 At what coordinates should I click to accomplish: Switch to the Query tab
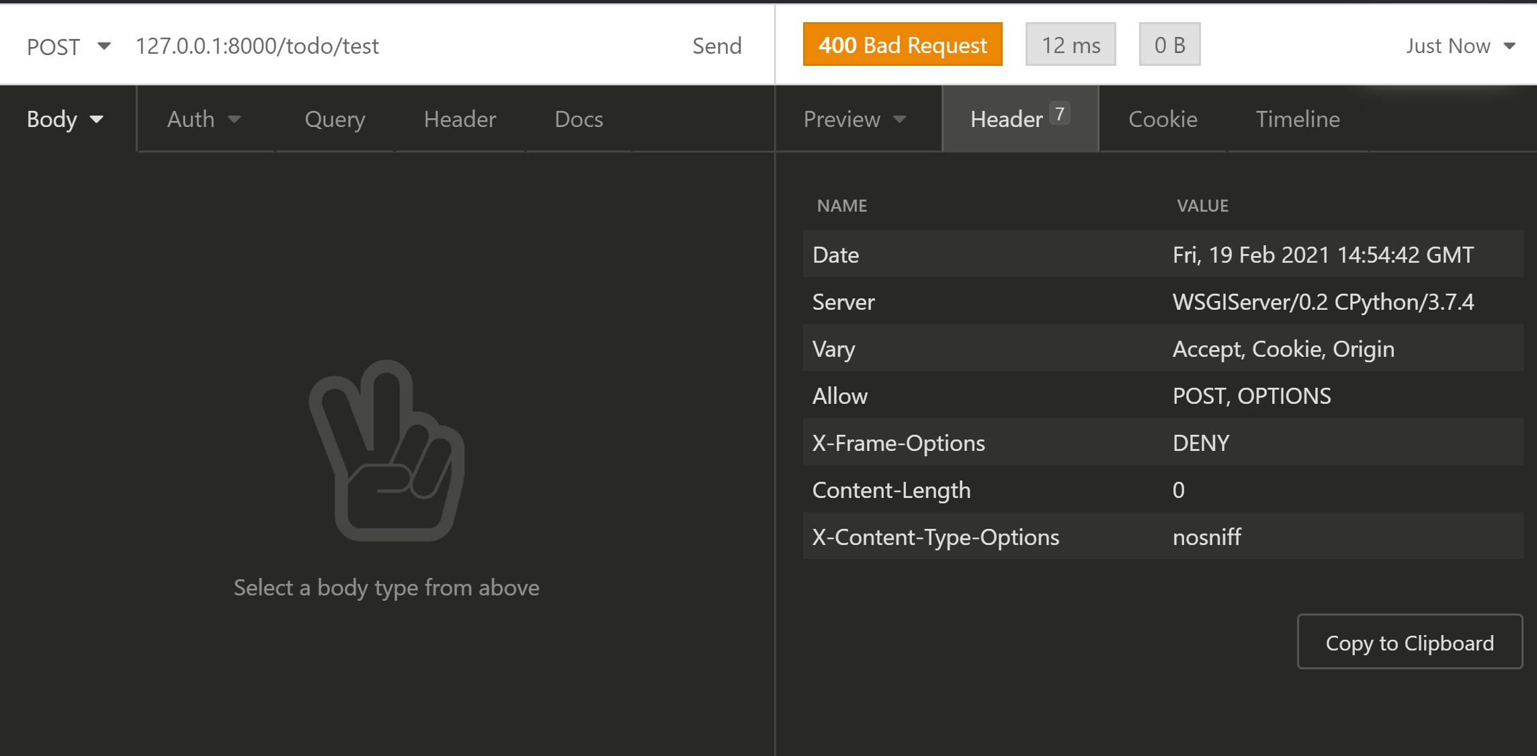pyautogui.click(x=335, y=120)
